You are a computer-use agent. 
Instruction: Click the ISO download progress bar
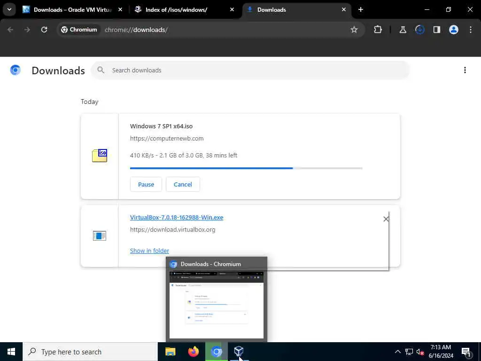coord(246,168)
